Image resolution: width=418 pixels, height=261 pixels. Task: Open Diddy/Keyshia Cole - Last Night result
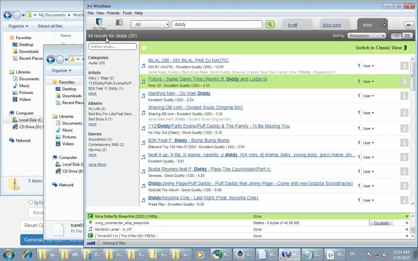pyautogui.click(x=203, y=198)
